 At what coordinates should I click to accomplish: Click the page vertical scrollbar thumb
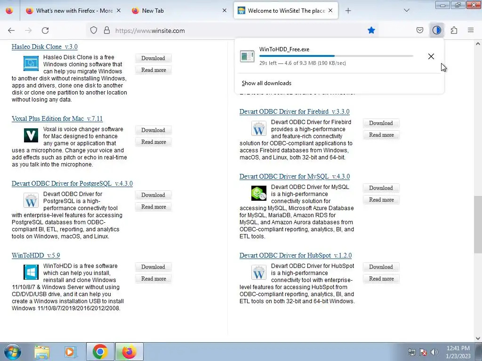[478, 224]
